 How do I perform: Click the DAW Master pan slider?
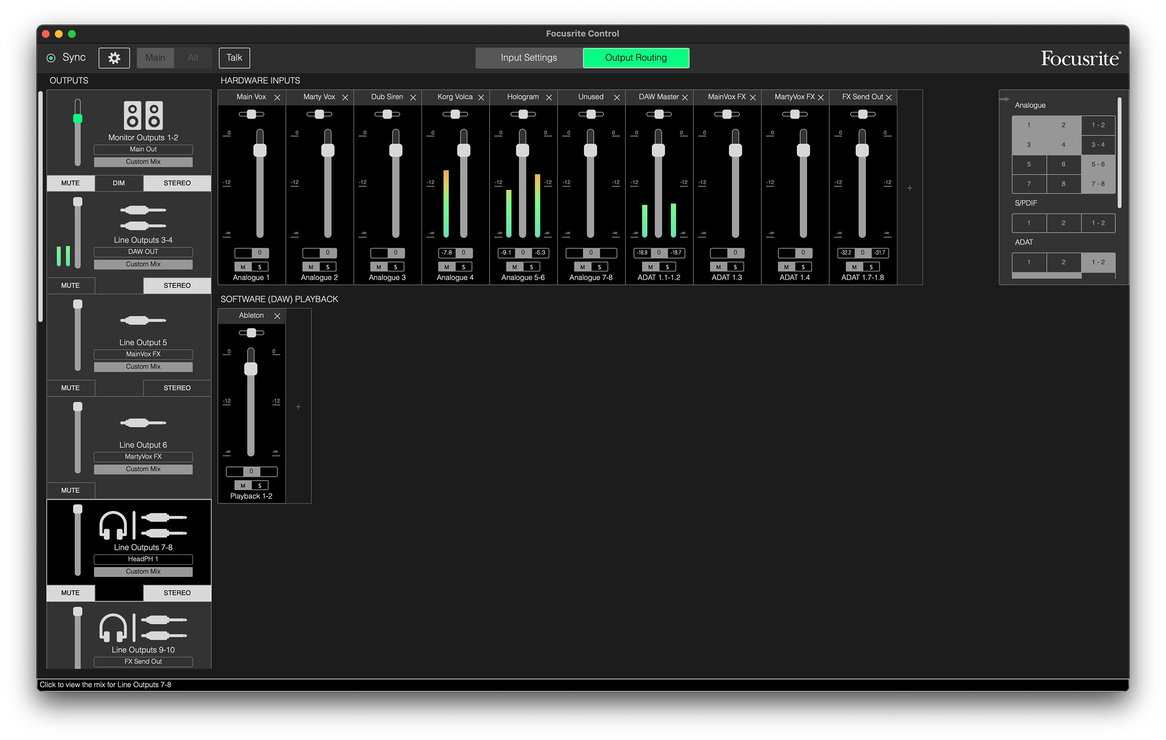pyautogui.click(x=659, y=114)
